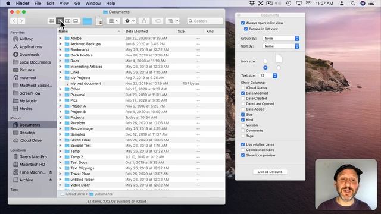Go forward in Finder history
381x214 pixels.
pos(21,21)
